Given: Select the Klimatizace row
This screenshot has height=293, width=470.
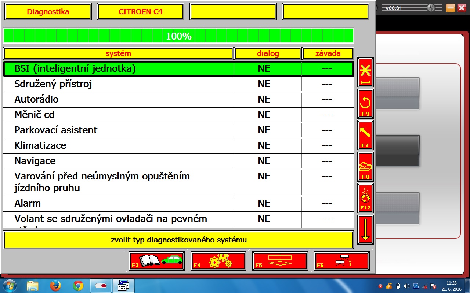Looking at the screenshot, I should 178,146.
